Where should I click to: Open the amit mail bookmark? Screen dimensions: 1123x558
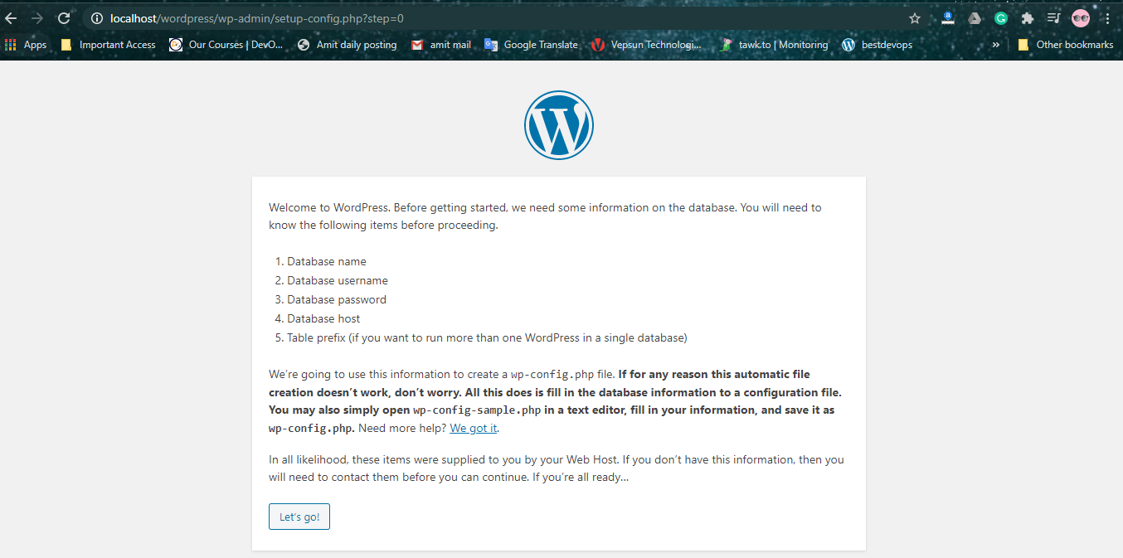(x=441, y=45)
